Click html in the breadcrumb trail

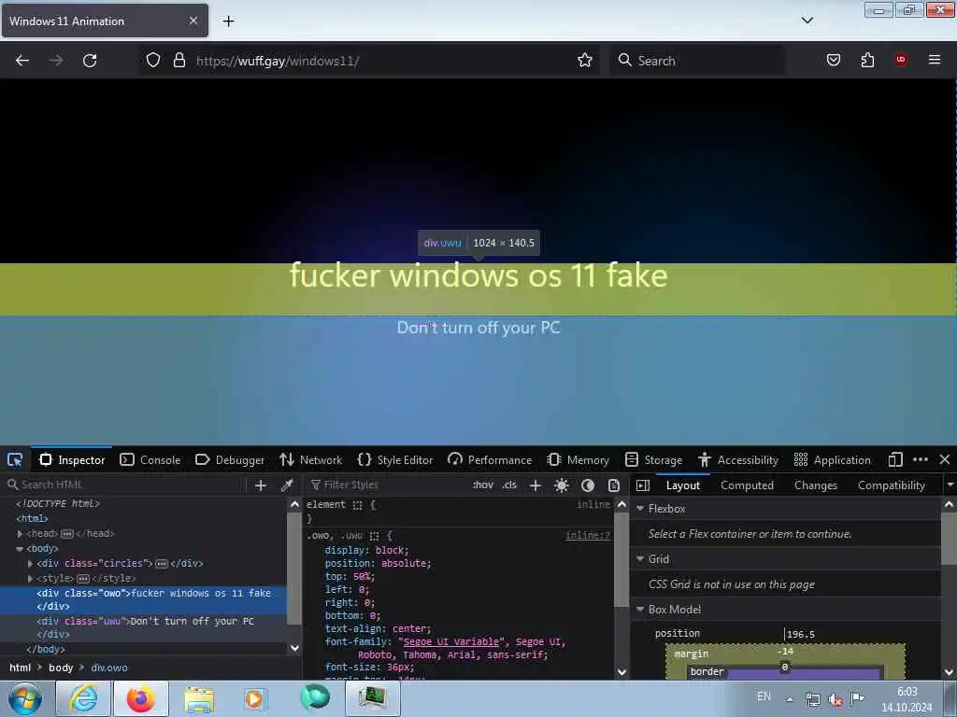pos(21,668)
